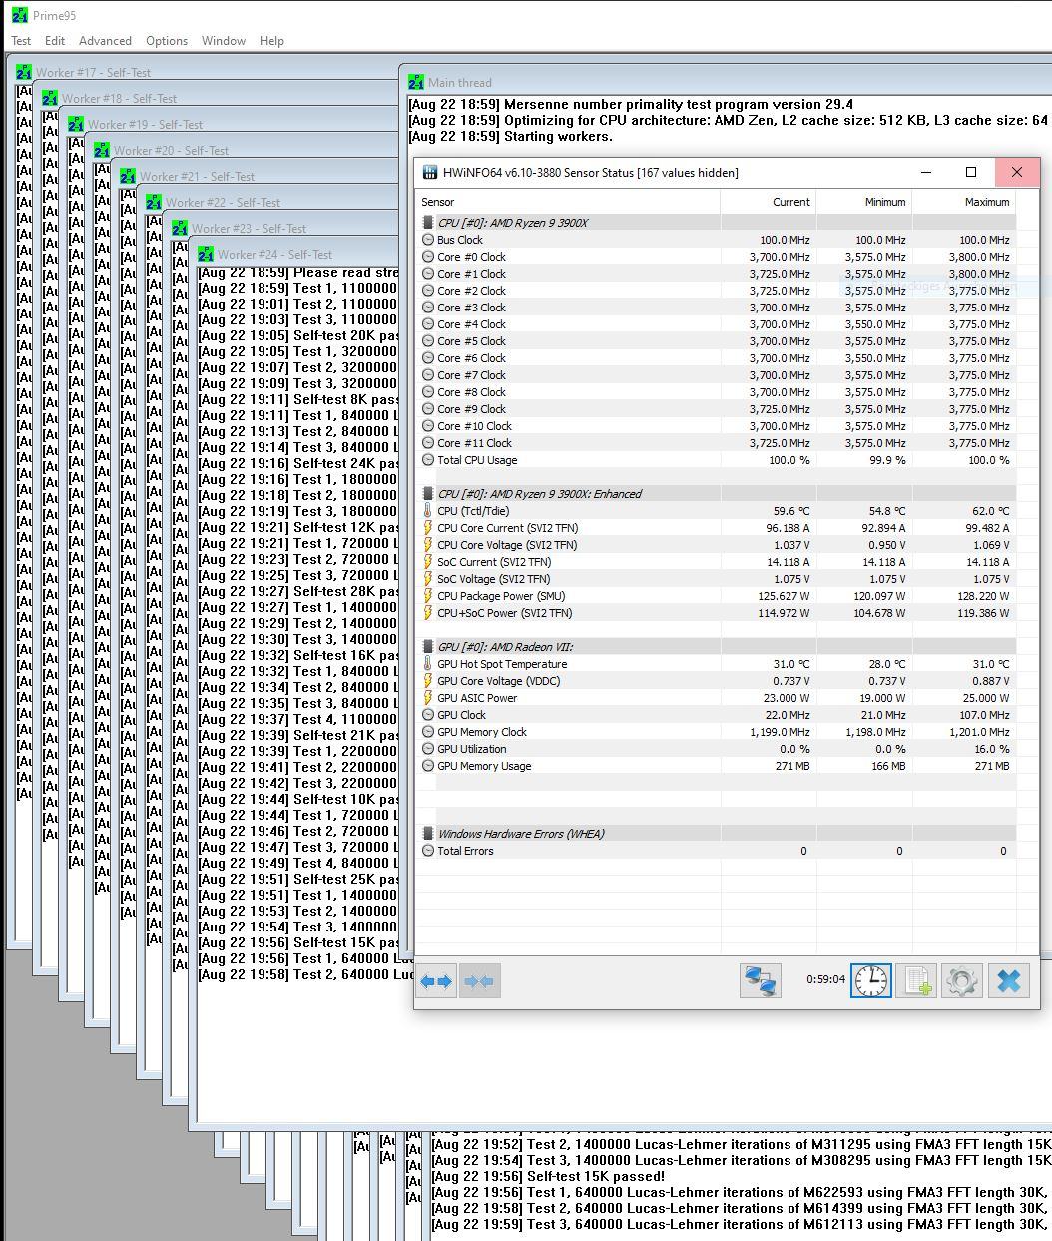Image resolution: width=1052 pixels, height=1241 pixels.
Task: Click the CPU Tctl/Tdie thermometer icon
Action: (428, 510)
